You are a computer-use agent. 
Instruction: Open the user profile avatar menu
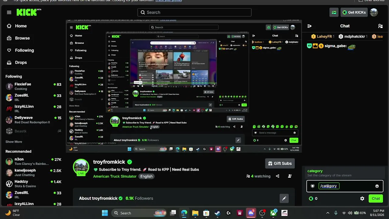point(374,12)
